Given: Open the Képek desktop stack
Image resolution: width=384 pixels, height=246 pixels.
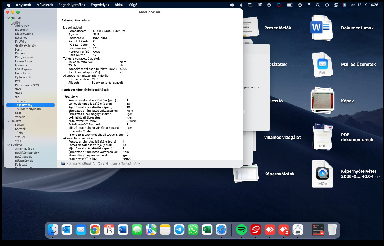Looking at the screenshot, I should click(x=322, y=101).
